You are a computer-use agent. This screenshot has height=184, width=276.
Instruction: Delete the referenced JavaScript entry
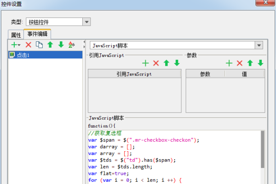[156, 63]
